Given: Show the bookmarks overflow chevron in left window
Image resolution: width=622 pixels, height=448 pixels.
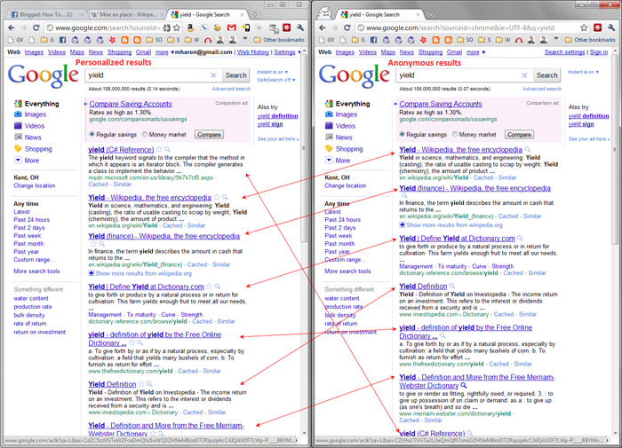Looking at the screenshot, I should tap(244, 39).
